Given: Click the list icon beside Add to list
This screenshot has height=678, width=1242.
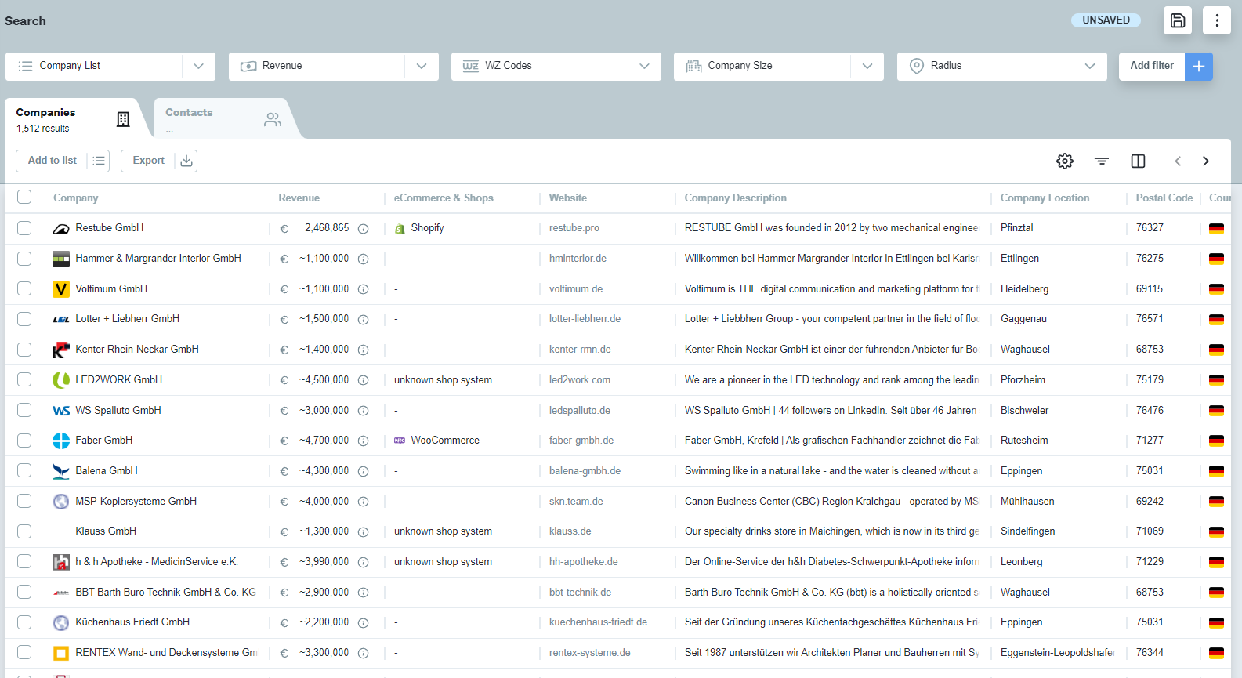Looking at the screenshot, I should (x=99, y=161).
